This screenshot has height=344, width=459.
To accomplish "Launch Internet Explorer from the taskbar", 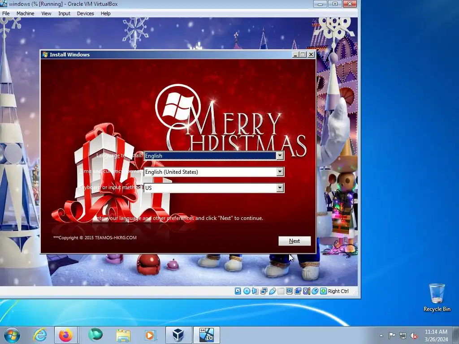I will point(40,335).
